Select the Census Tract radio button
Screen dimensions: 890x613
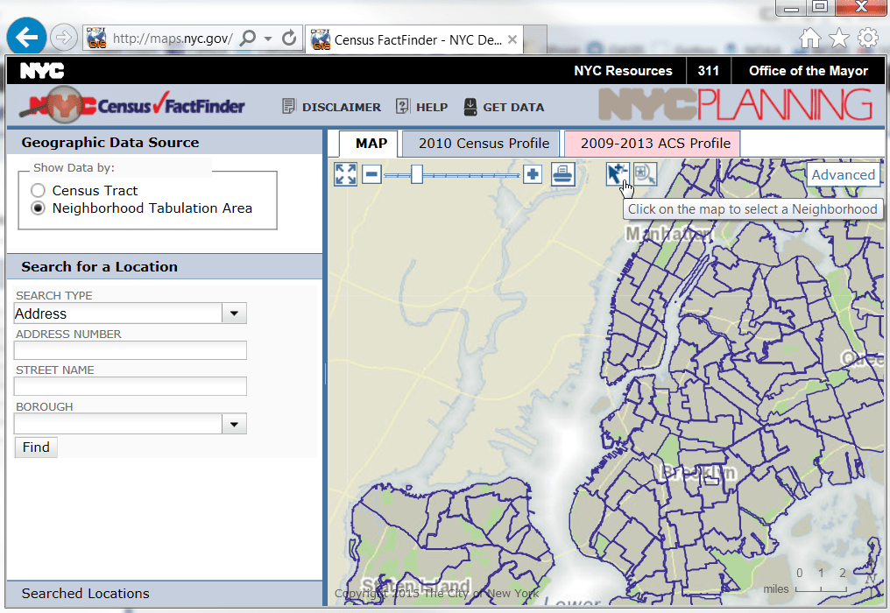coord(37,190)
